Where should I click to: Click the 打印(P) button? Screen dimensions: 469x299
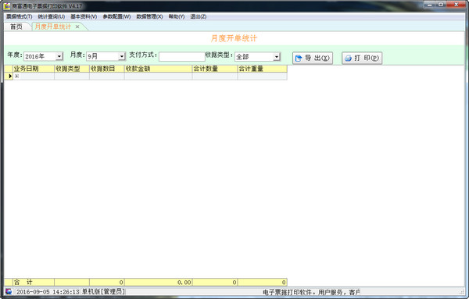362,59
